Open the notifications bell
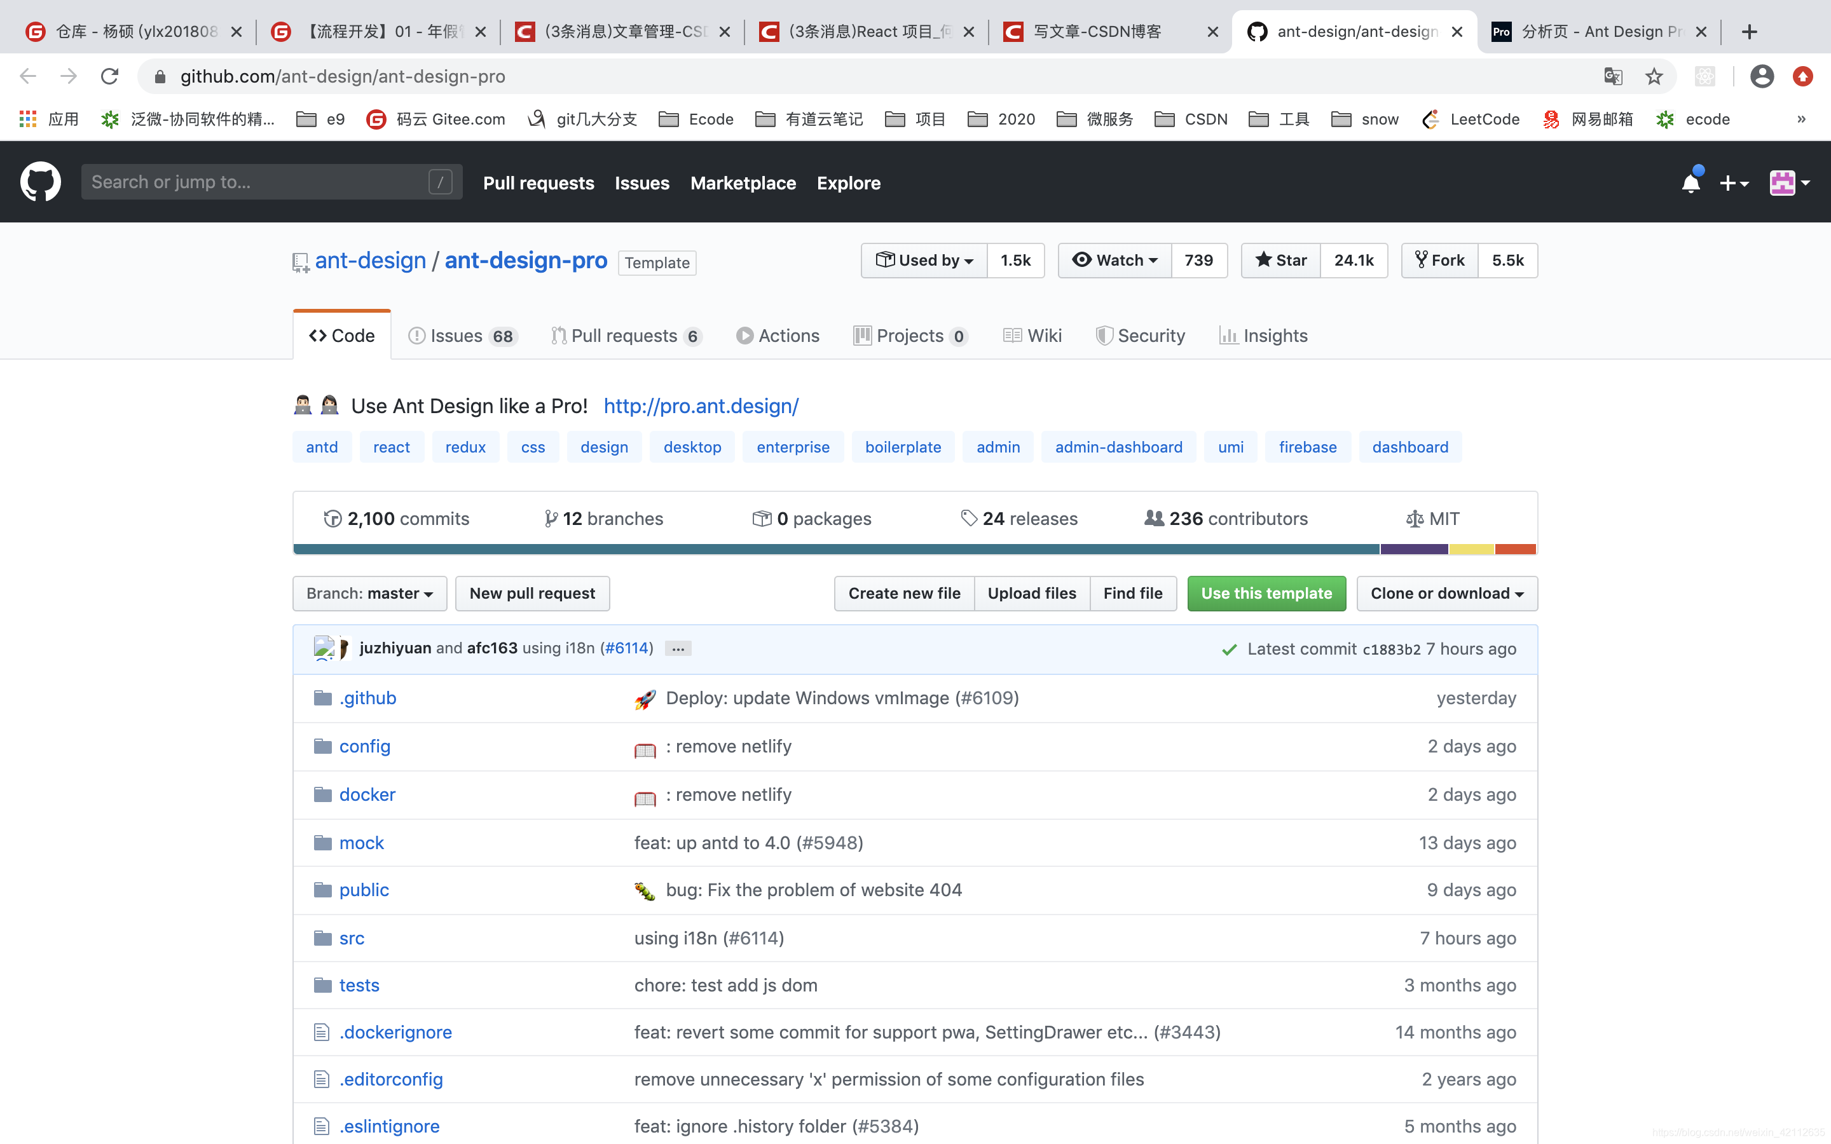This screenshot has height=1144, width=1831. tap(1690, 183)
